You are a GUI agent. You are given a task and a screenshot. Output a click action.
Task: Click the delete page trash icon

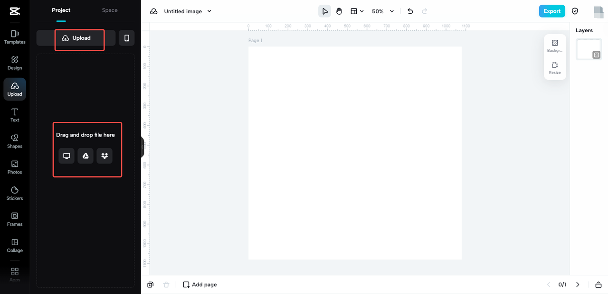[x=166, y=285]
